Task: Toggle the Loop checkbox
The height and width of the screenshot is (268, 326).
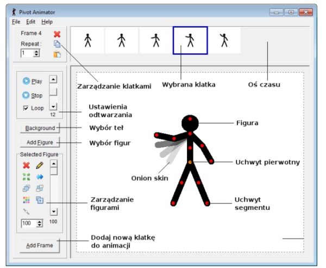Action: [26, 108]
